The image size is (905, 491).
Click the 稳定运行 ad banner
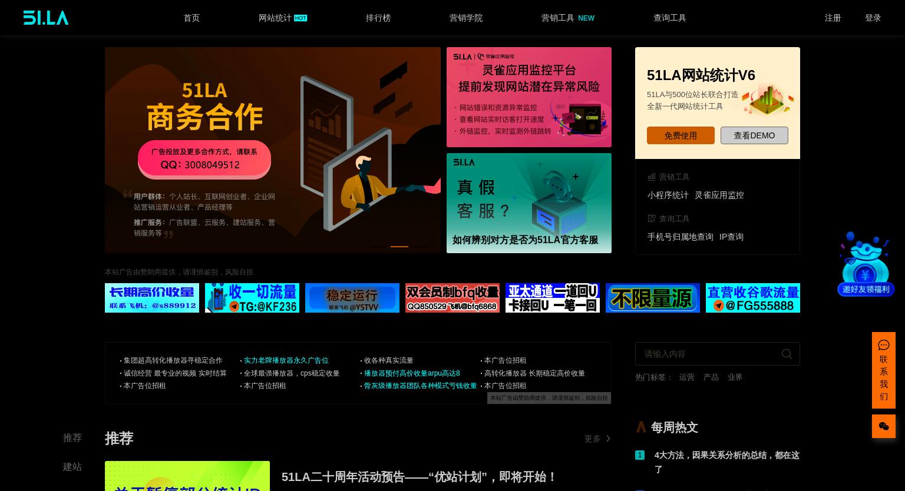point(352,298)
